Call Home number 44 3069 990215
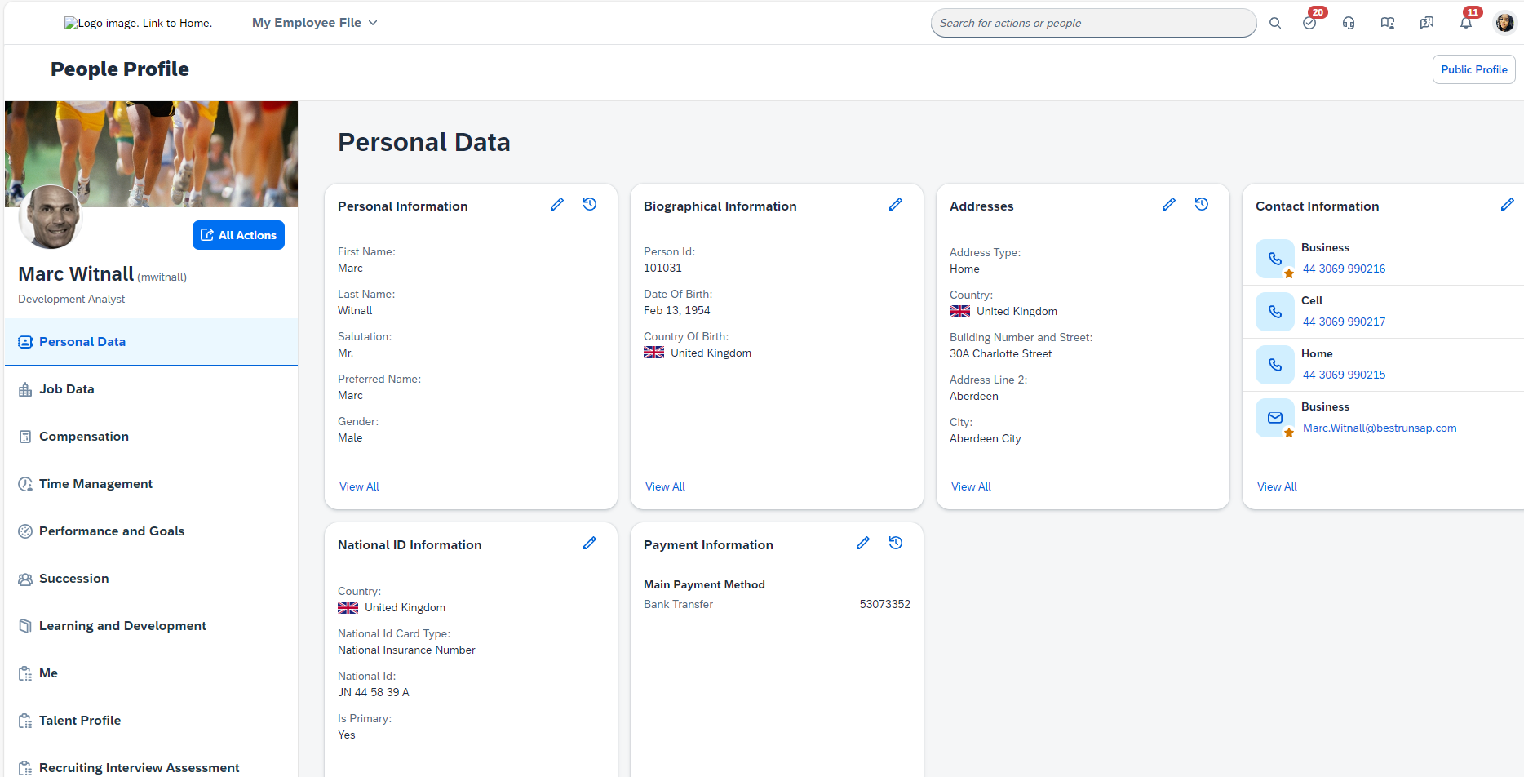 (1344, 375)
